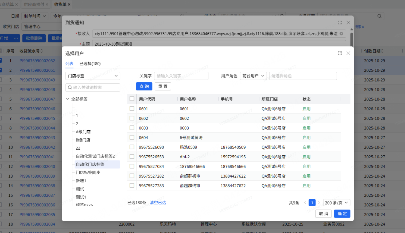This screenshot has height=233, width=405.
Task: Toggle the select-all checkbox in table header
Action: [x=132, y=99]
